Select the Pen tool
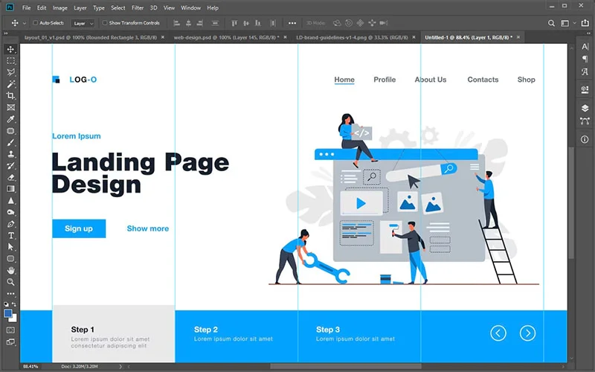This screenshot has height=372, width=595. pyautogui.click(x=10, y=224)
